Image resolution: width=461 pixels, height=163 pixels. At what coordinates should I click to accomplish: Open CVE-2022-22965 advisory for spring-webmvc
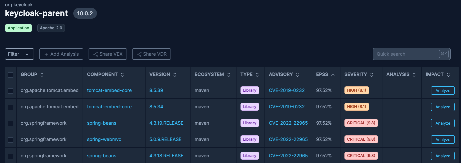288,139
